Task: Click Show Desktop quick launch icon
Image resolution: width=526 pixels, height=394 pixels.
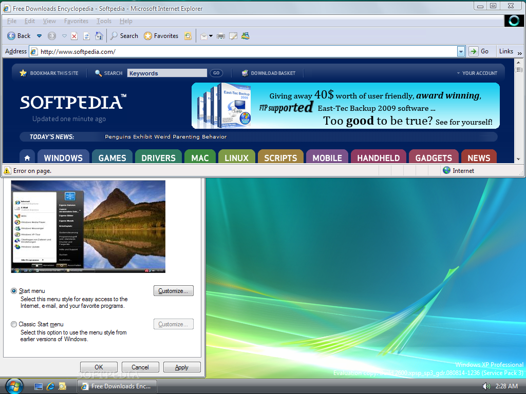Action: coord(39,387)
